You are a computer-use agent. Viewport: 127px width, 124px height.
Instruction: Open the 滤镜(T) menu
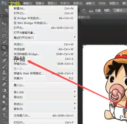coord(90,3)
